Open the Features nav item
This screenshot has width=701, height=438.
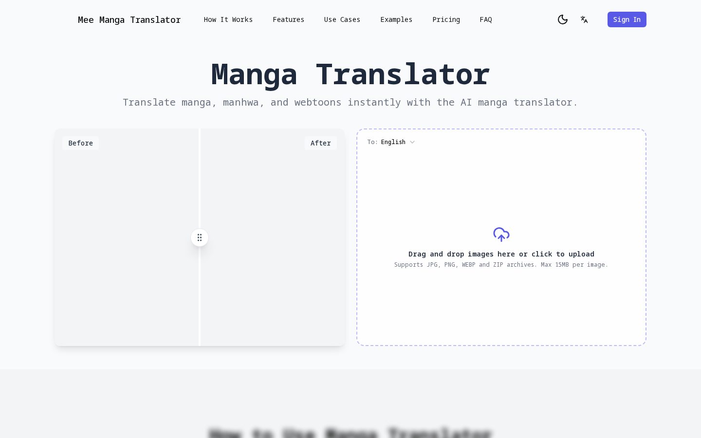(288, 19)
